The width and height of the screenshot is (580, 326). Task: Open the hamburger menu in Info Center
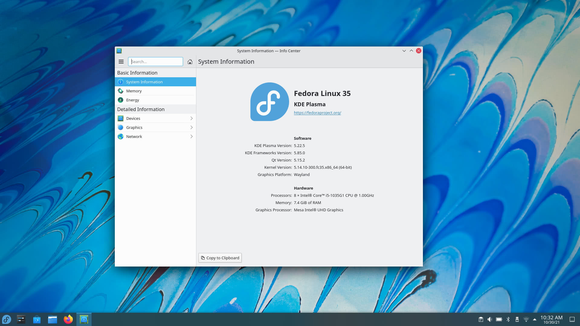(121, 62)
